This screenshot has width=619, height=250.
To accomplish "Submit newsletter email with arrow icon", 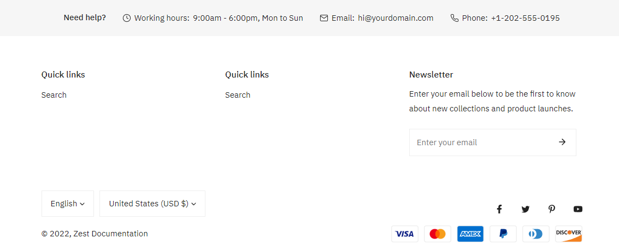I will pyautogui.click(x=562, y=142).
